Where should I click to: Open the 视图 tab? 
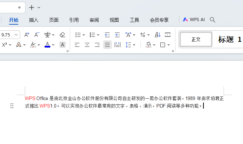(114, 20)
